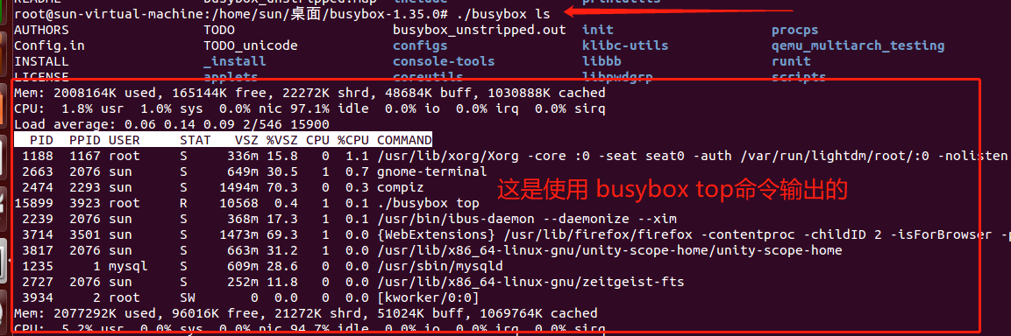Screen dimensions: 1011x336
Task: Click the unity-scope-home command path
Action: (610, 250)
